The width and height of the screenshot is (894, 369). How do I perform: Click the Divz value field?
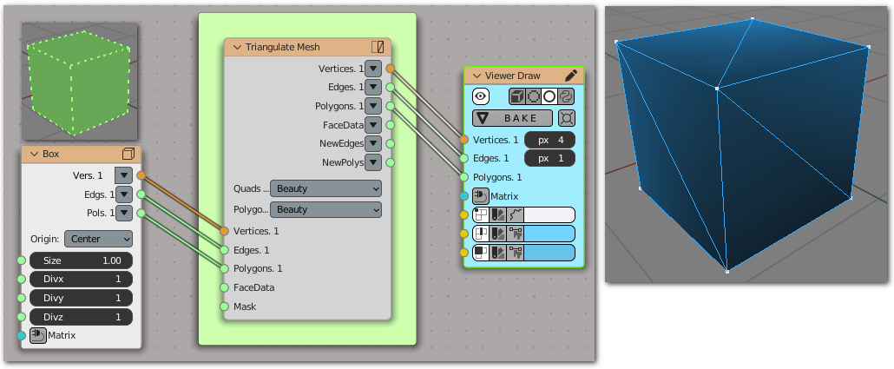81,317
